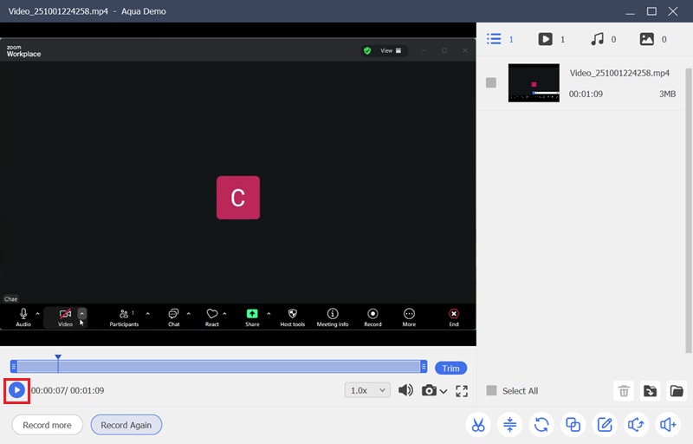693x444 pixels.
Task: Switch to the video recordings tab
Action: pyautogui.click(x=545, y=39)
